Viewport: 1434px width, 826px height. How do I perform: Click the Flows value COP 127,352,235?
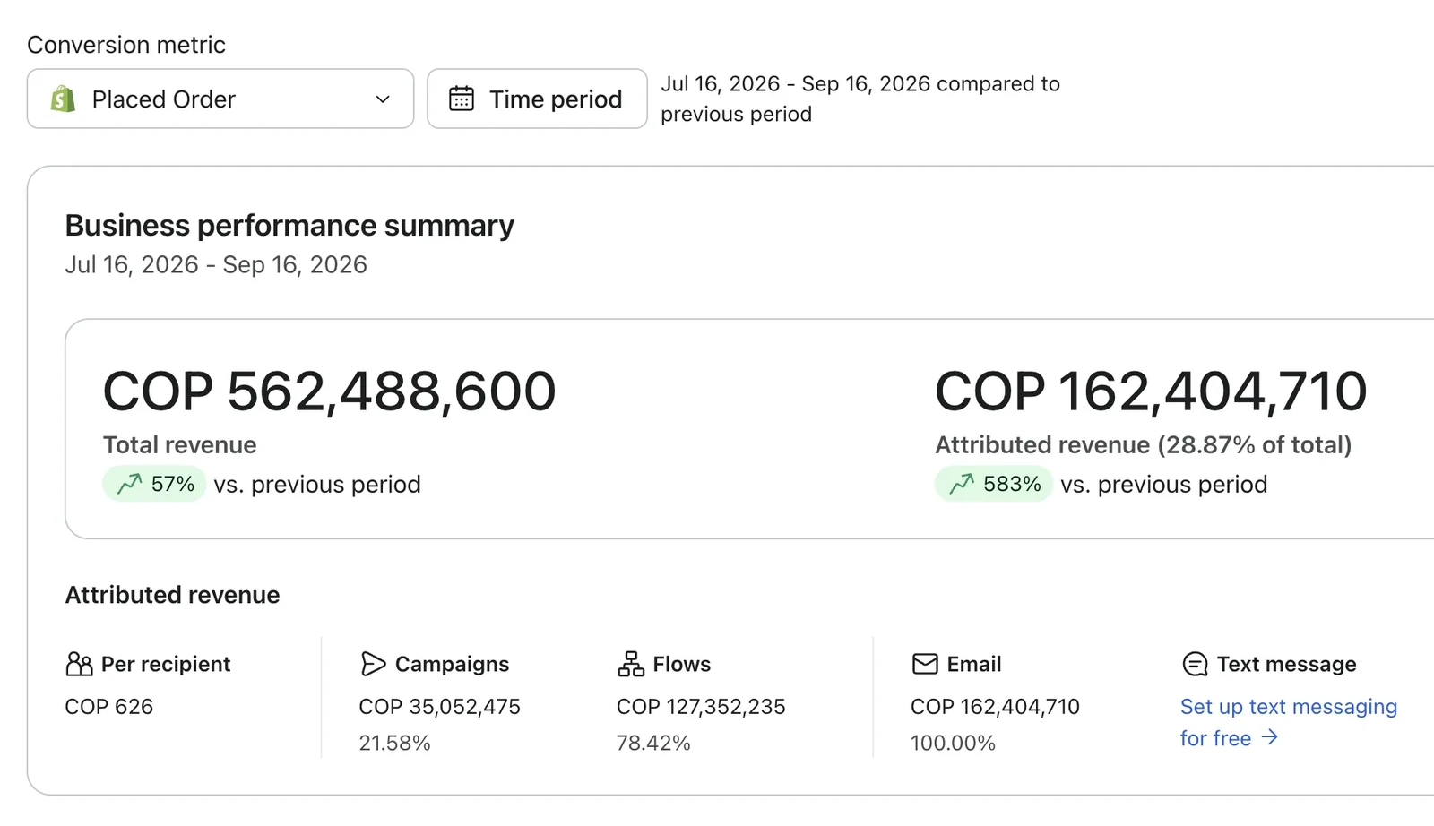(701, 707)
